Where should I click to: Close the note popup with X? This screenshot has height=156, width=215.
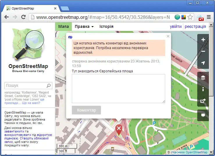coord(168,36)
